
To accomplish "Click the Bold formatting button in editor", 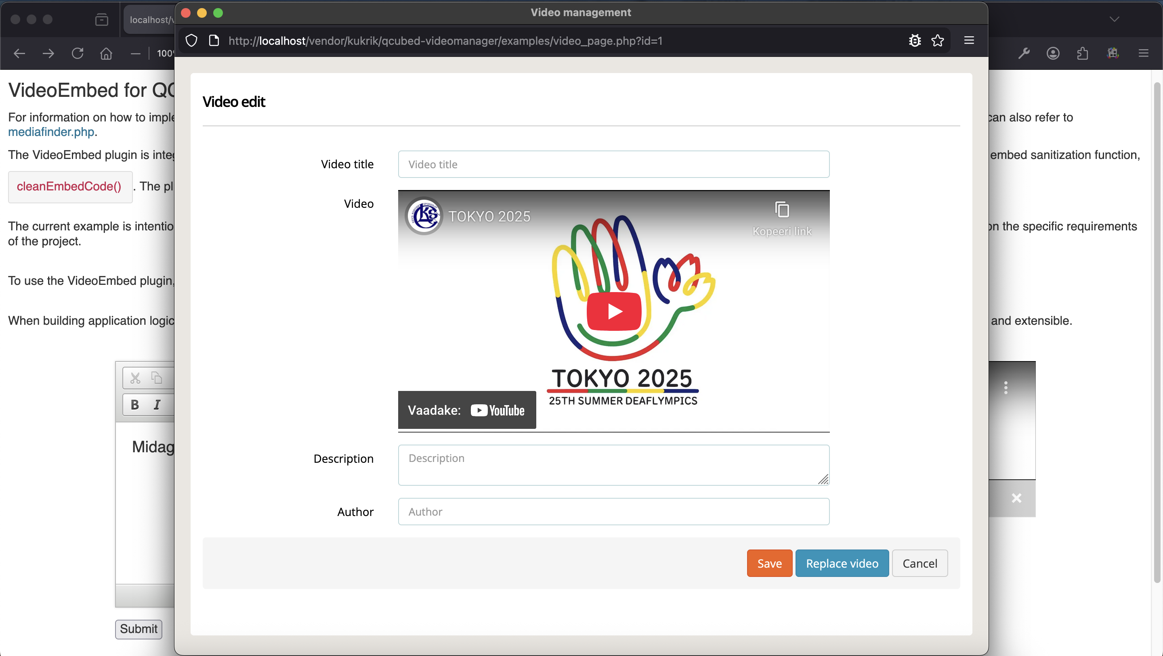I will 134,405.
